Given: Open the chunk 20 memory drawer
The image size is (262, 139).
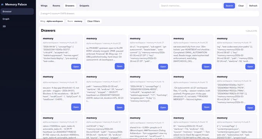Looking at the screenshot, I should [207, 66].
